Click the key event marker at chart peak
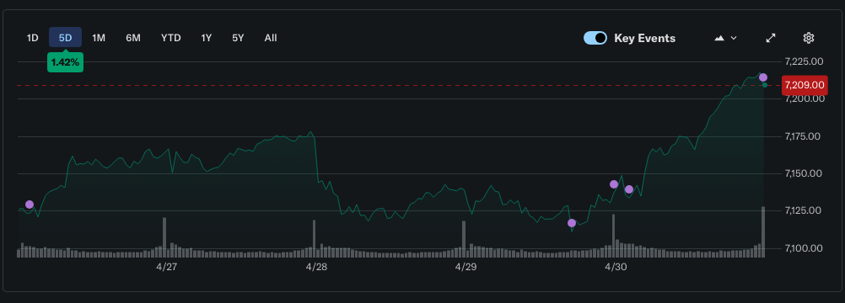Viewport: 845px width, 303px height. 763,77
